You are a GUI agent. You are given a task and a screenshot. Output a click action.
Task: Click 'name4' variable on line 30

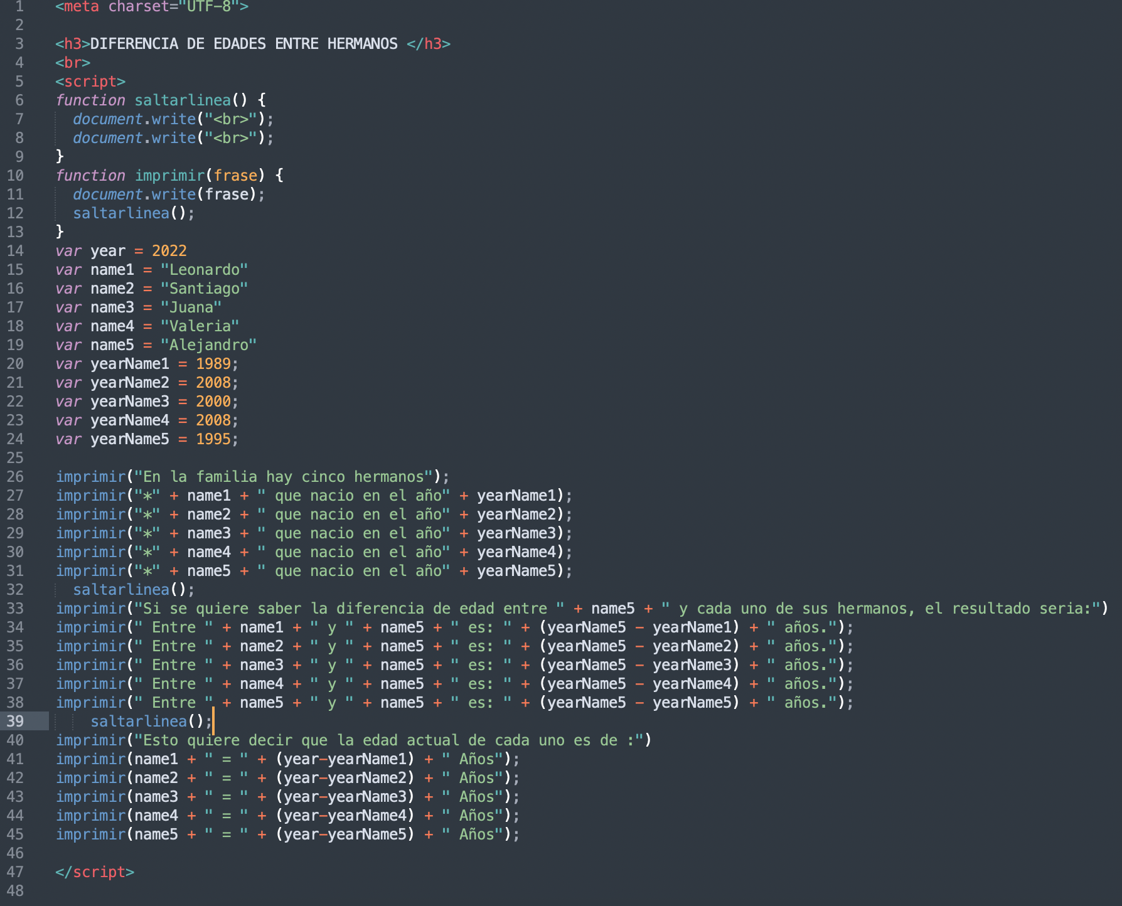(209, 552)
